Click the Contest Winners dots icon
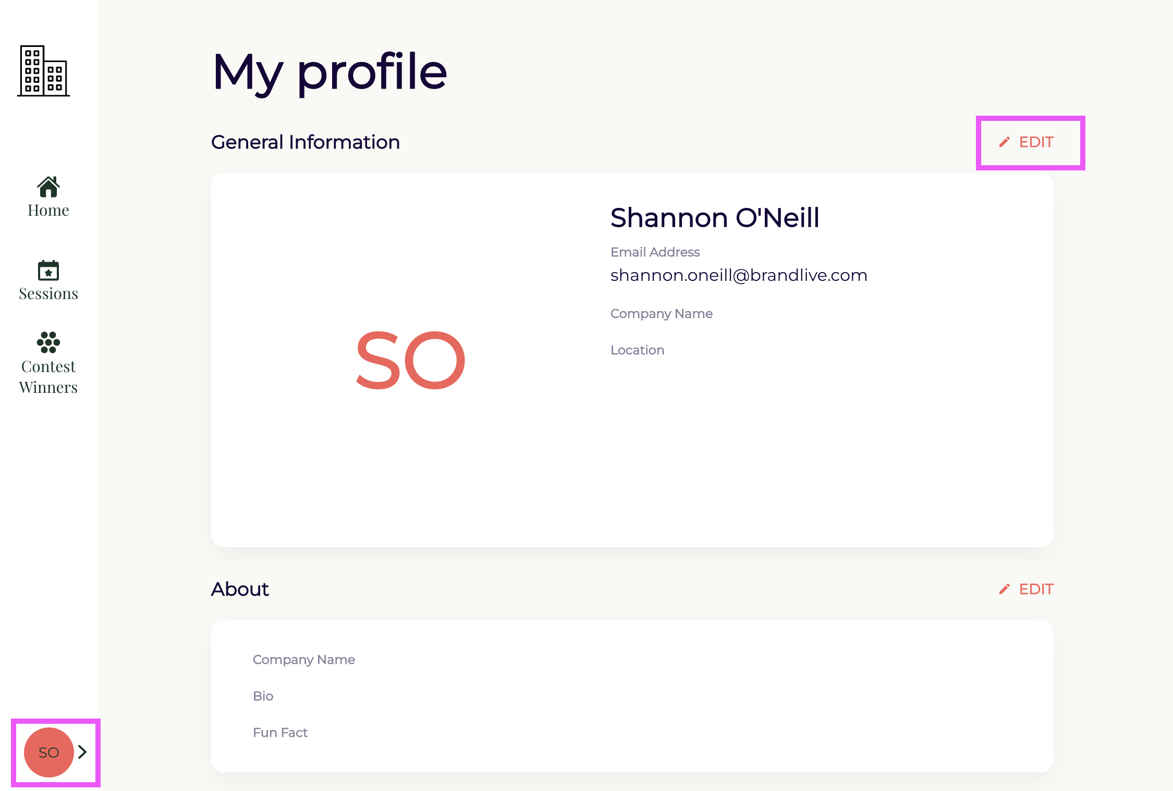This screenshot has height=791, width=1173. 48,342
